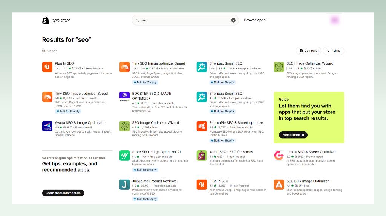
Task: Click the Compare button
Action: tap(308, 51)
